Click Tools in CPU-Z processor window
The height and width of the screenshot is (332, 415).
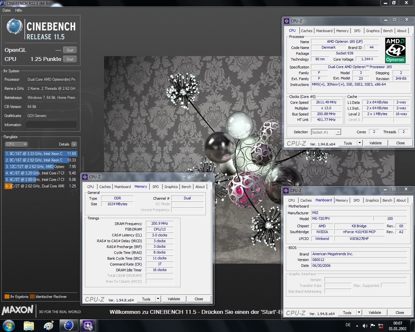[x=348, y=143]
